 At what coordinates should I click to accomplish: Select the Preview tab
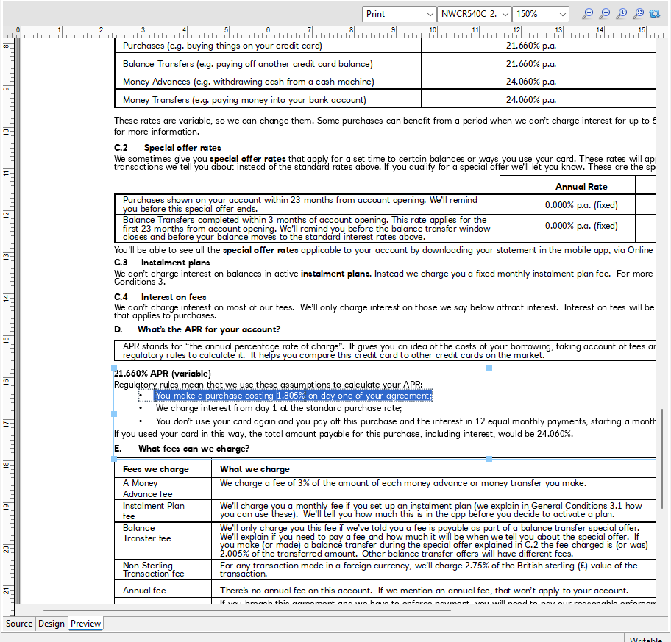[85, 624]
